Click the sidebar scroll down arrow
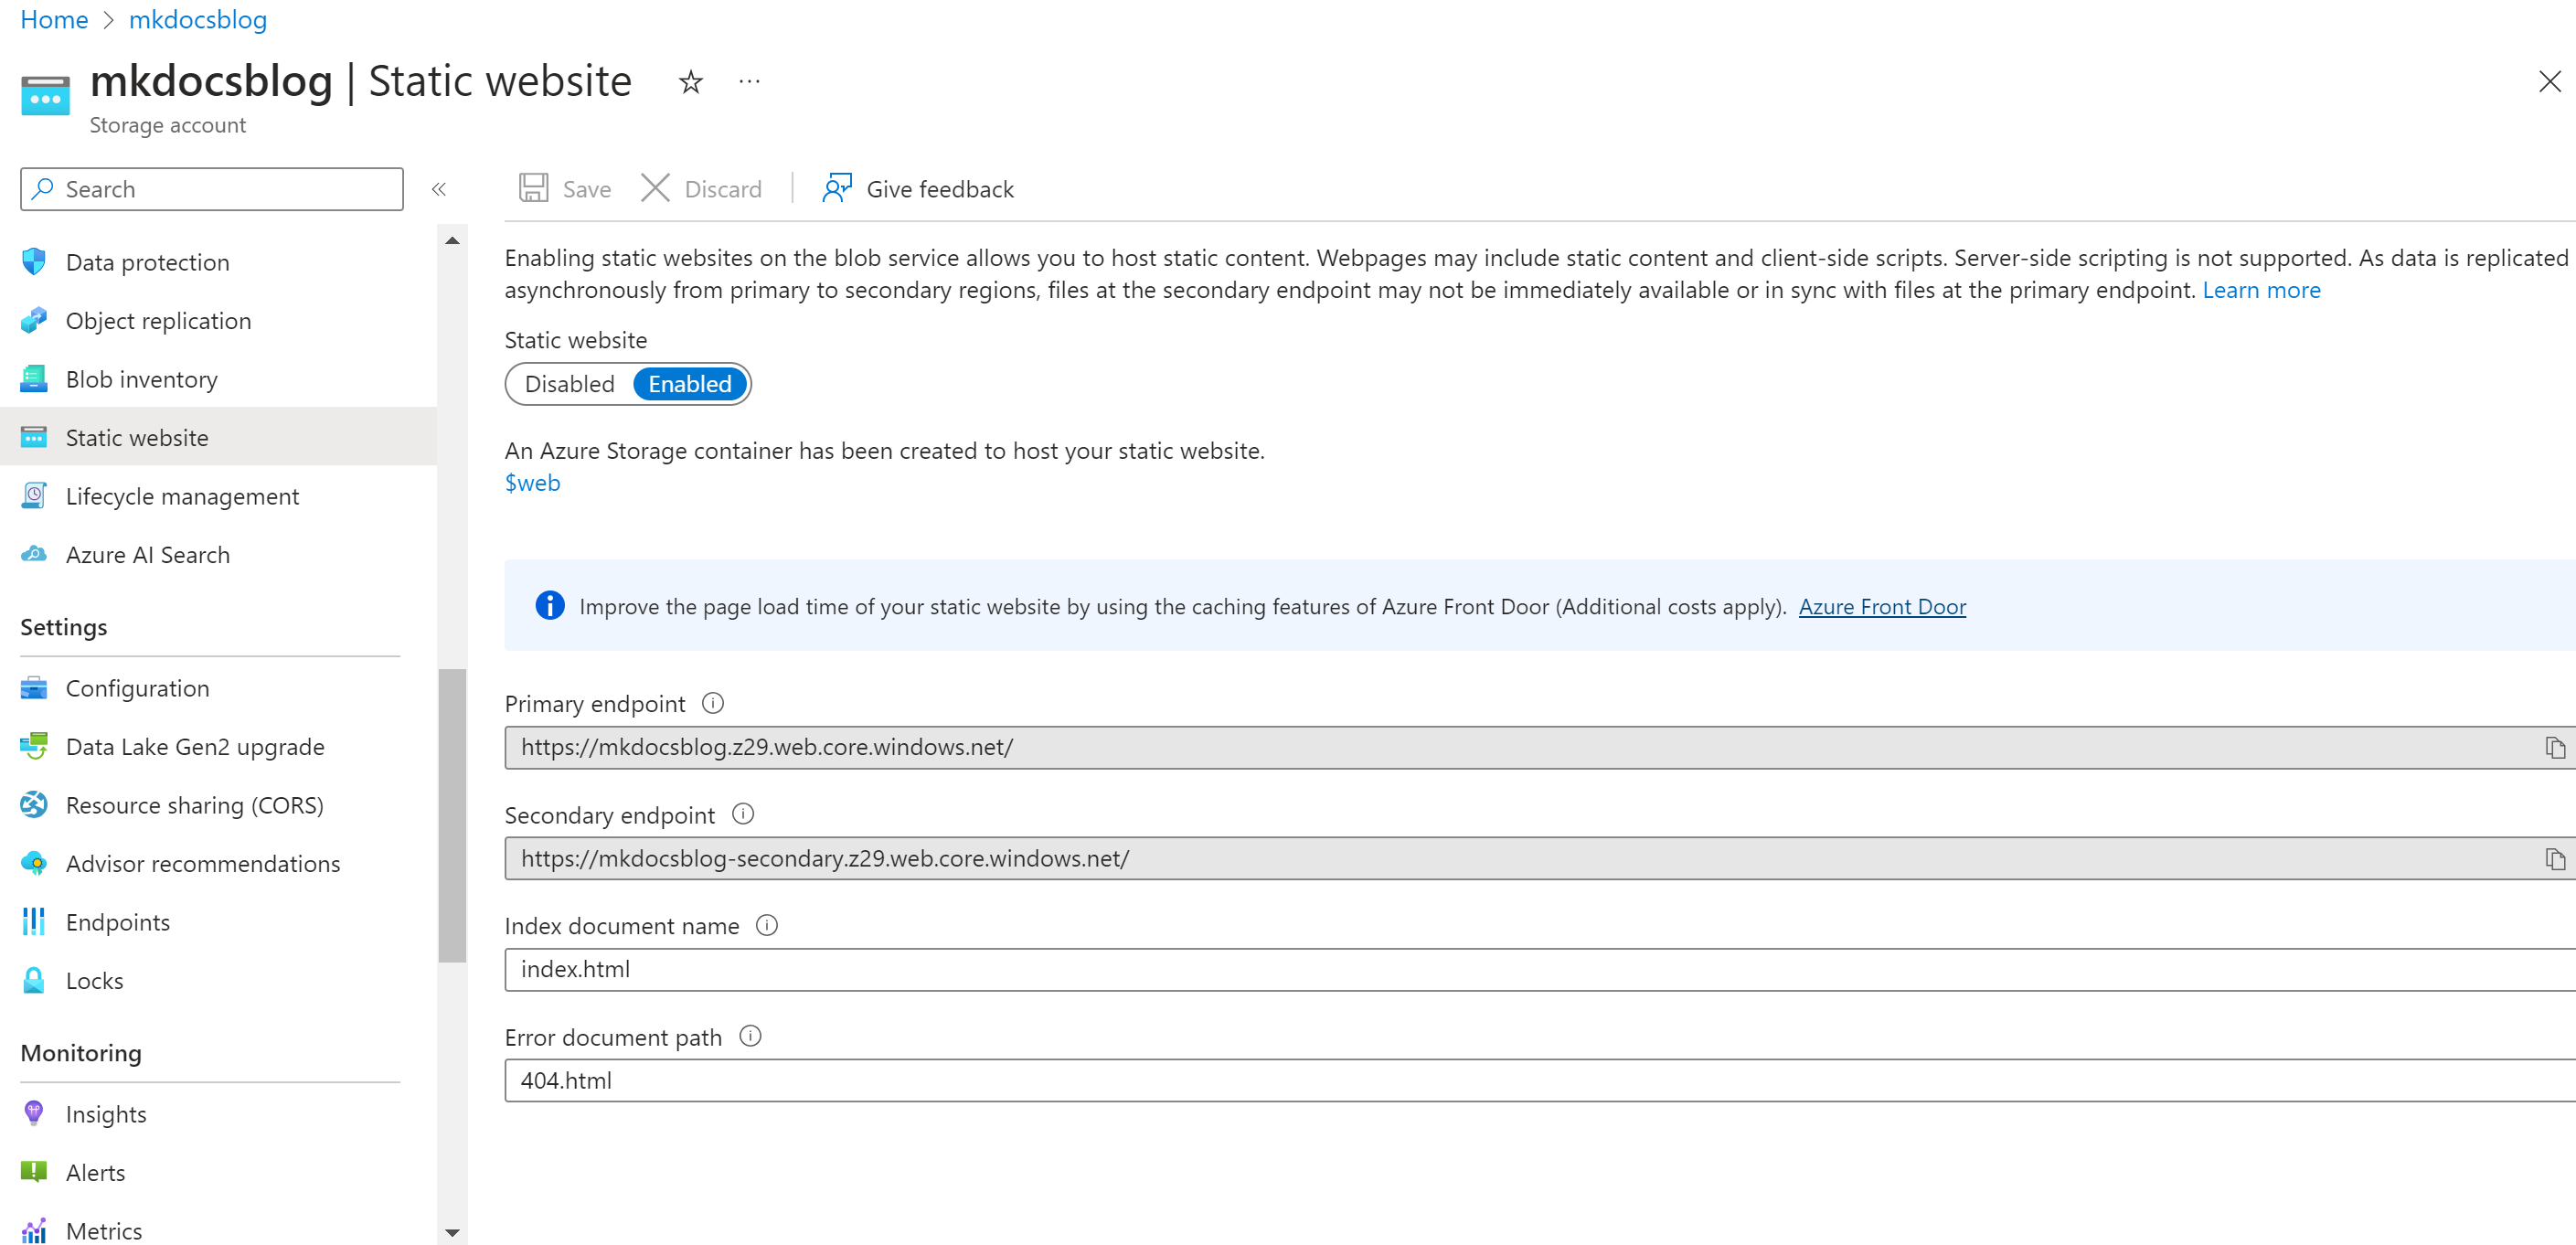This screenshot has width=2576, height=1245. point(452,1233)
